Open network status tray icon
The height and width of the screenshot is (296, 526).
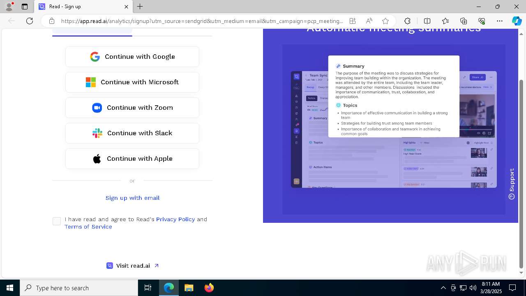coord(463,288)
